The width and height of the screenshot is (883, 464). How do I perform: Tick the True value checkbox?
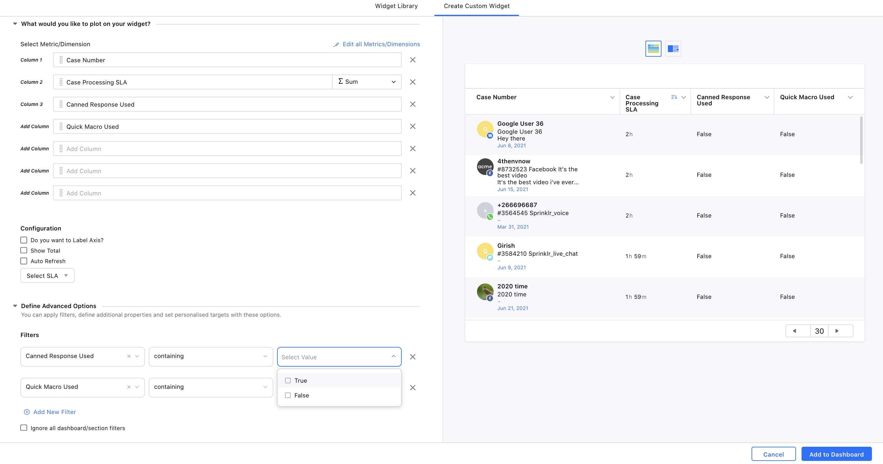point(288,381)
